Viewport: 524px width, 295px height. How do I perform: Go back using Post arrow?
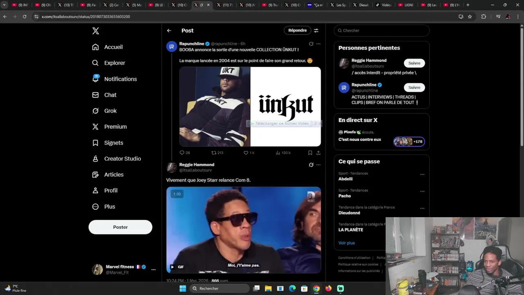[169, 31]
